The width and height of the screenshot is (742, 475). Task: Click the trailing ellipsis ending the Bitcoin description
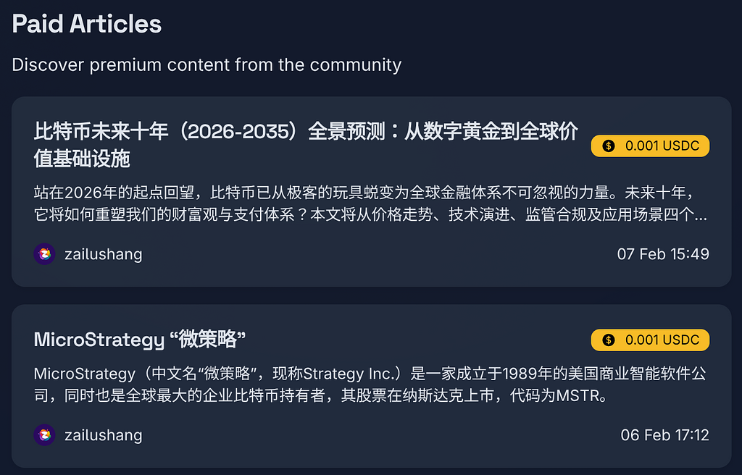pyautogui.click(x=701, y=216)
